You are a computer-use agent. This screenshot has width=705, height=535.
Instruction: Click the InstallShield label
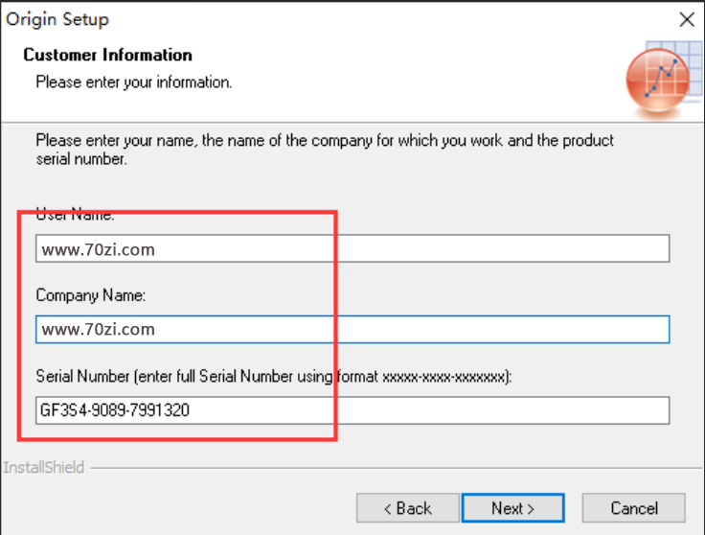pos(44,468)
